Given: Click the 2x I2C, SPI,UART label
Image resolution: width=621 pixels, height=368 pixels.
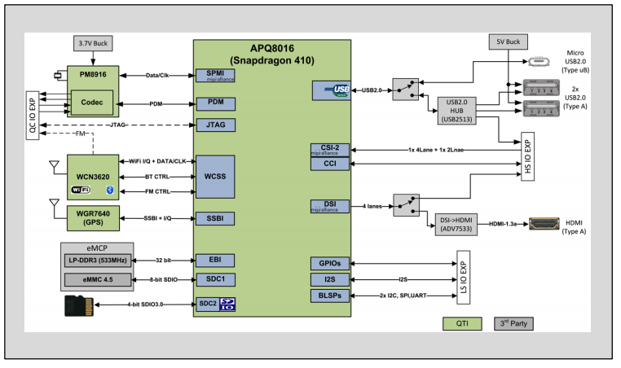Looking at the screenshot, I should [x=403, y=296].
